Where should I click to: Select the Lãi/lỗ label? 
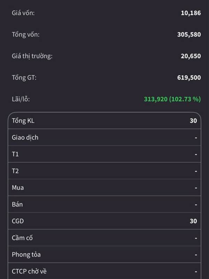tap(21, 99)
